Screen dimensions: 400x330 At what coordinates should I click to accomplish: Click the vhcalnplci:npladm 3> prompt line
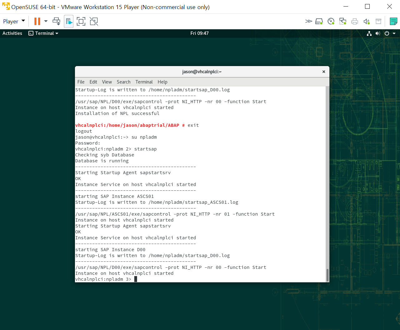pos(103,279)
